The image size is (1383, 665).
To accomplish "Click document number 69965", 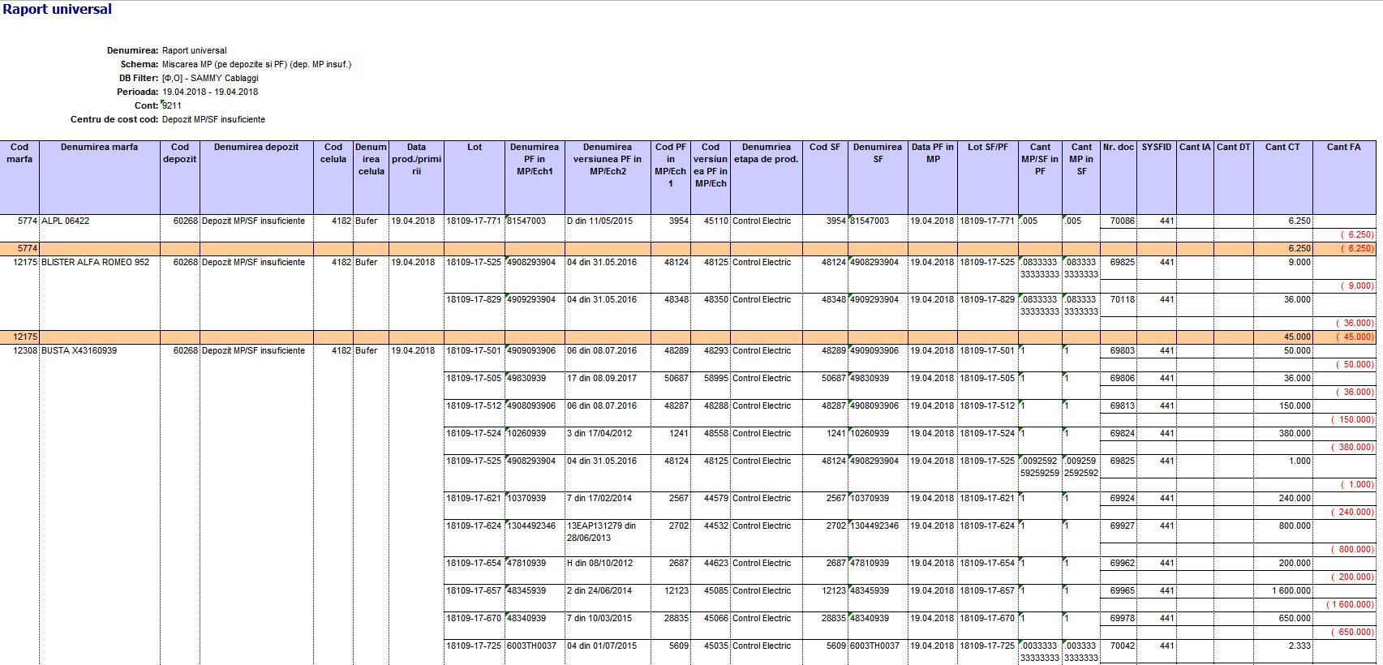I will [x=1123, y=591].
